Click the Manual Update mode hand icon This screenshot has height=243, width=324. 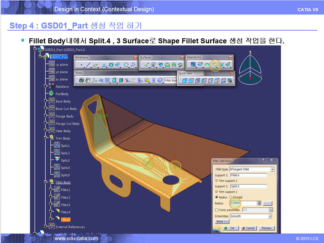[88, 80]
